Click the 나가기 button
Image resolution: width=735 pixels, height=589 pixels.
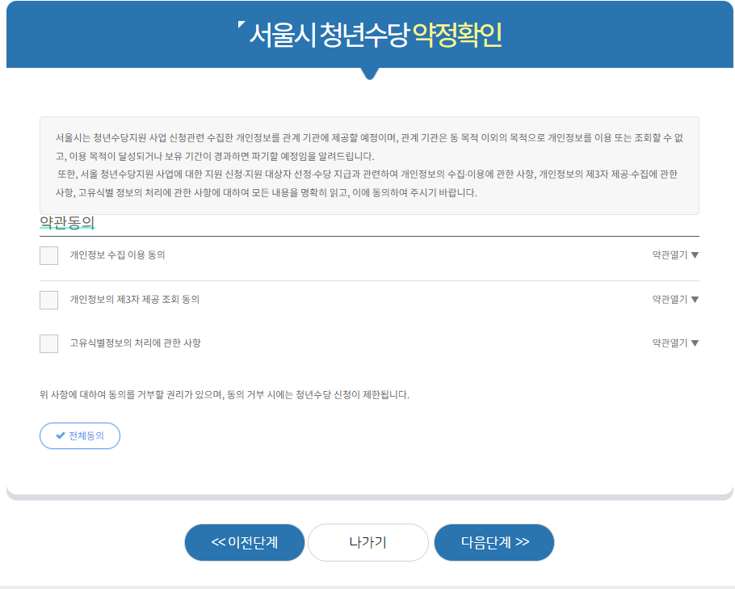368,543
